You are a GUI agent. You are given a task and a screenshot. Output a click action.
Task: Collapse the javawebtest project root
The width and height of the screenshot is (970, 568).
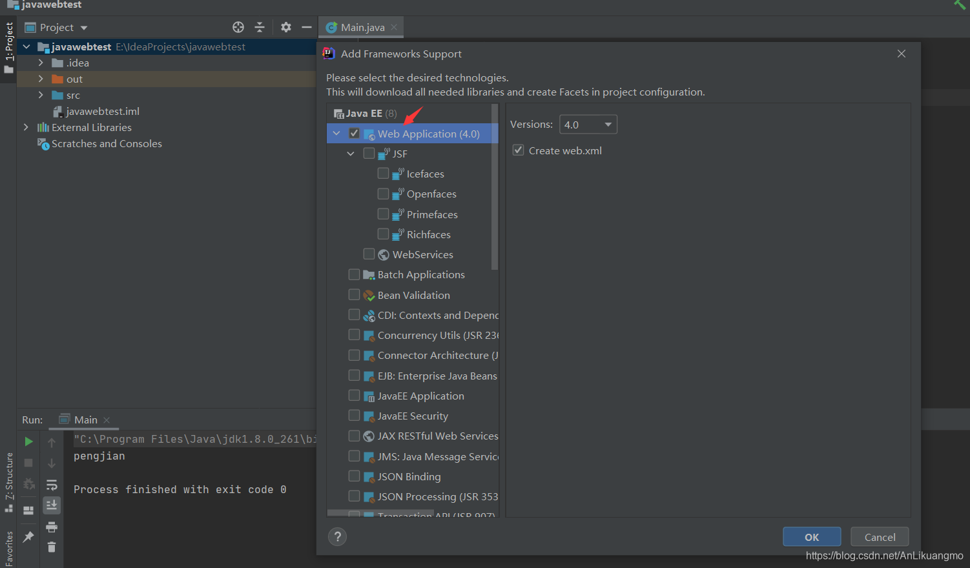tap(26, 46)
